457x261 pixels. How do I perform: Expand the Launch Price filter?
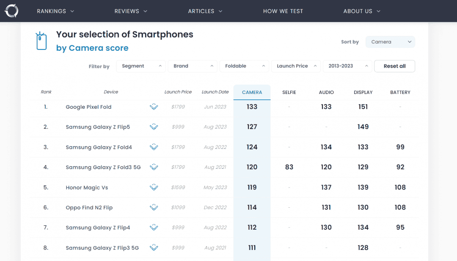coord(296,66)
